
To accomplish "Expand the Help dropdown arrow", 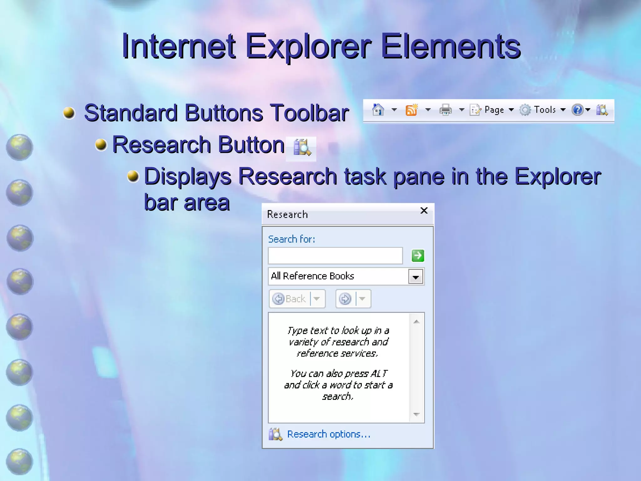I will pyautogui.click(x=588, y=110).
